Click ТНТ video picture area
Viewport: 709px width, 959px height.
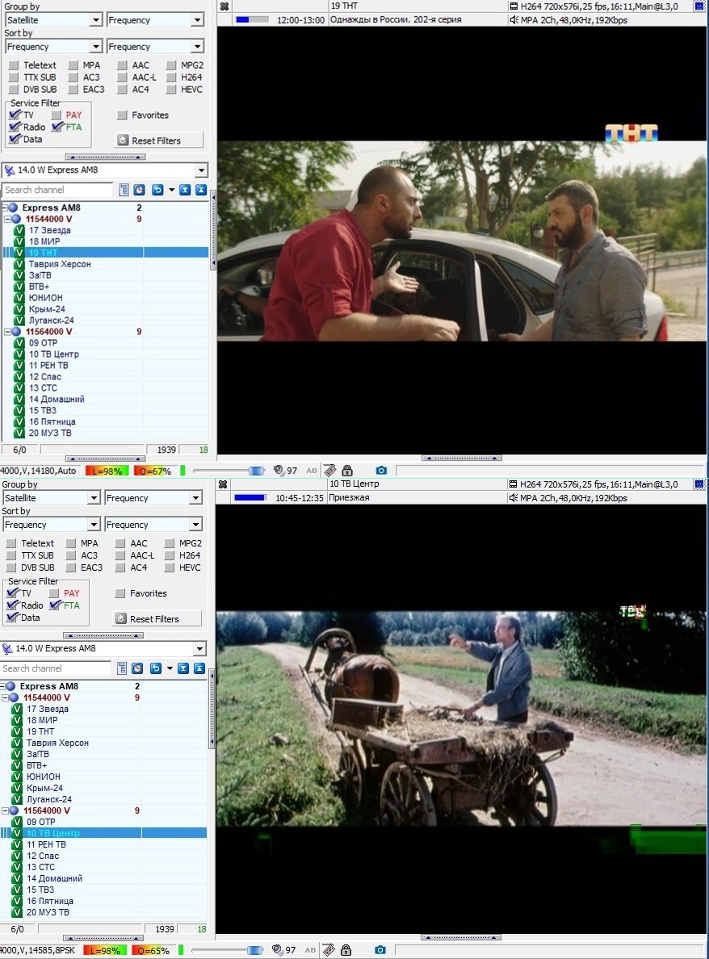[x=462, y=241]
